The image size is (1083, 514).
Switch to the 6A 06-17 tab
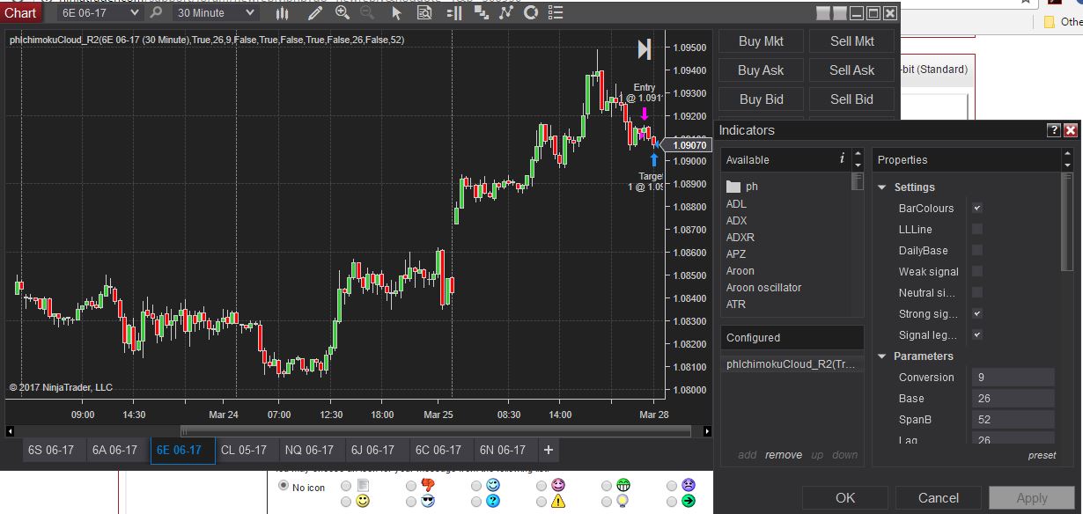pyautogui.click(x=115, y=450)
